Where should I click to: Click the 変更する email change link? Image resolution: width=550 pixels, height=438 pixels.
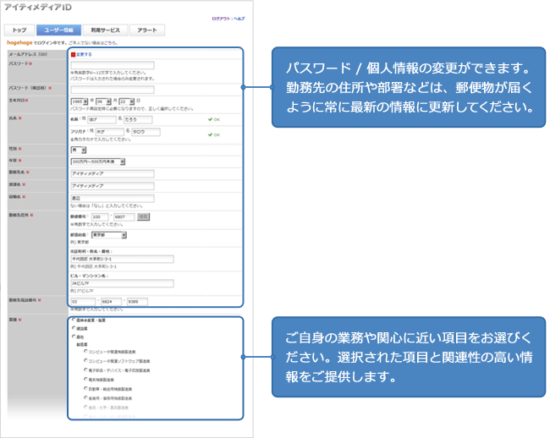[84, 54]
